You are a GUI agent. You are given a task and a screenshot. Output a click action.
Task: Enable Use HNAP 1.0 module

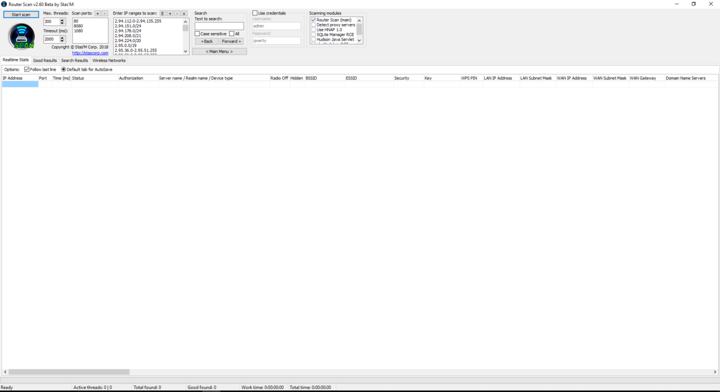[x=313, y=29]
